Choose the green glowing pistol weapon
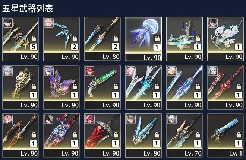This screenshot has height=160, width=246. 102,87
